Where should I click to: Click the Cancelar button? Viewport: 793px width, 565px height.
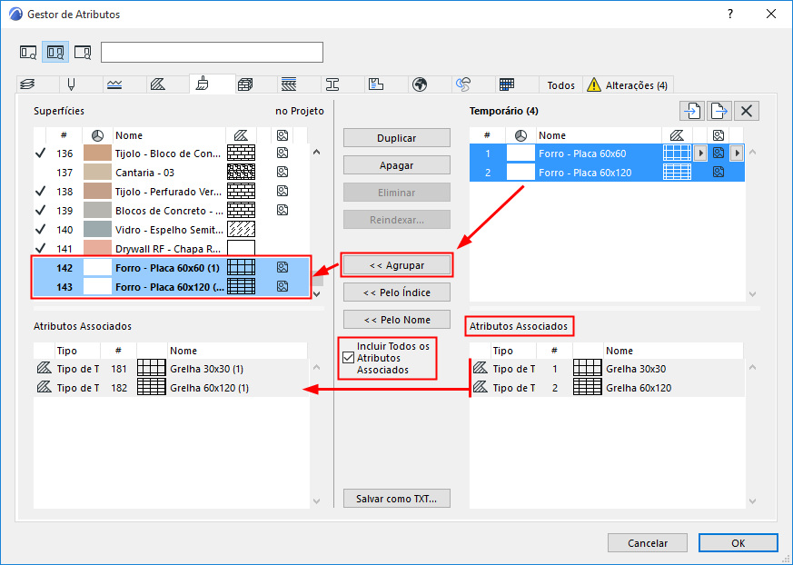pyautogui.click(x=648, y=542)
